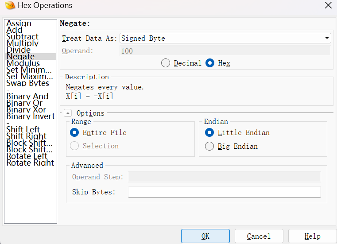Choose Binary Invert operation
This screenshot has height=244, width=337.
[x=31, y=116]
